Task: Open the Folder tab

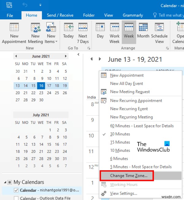Action: (89, 15)
